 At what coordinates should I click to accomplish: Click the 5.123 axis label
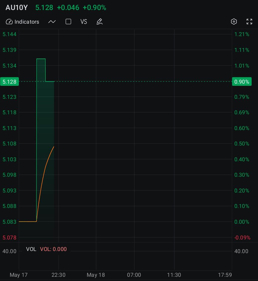click(x=9, y=97)
